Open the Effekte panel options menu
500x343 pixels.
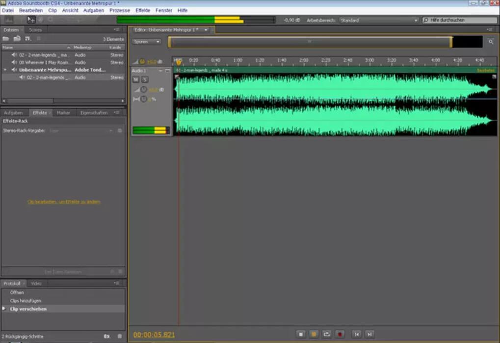[117, 112]
